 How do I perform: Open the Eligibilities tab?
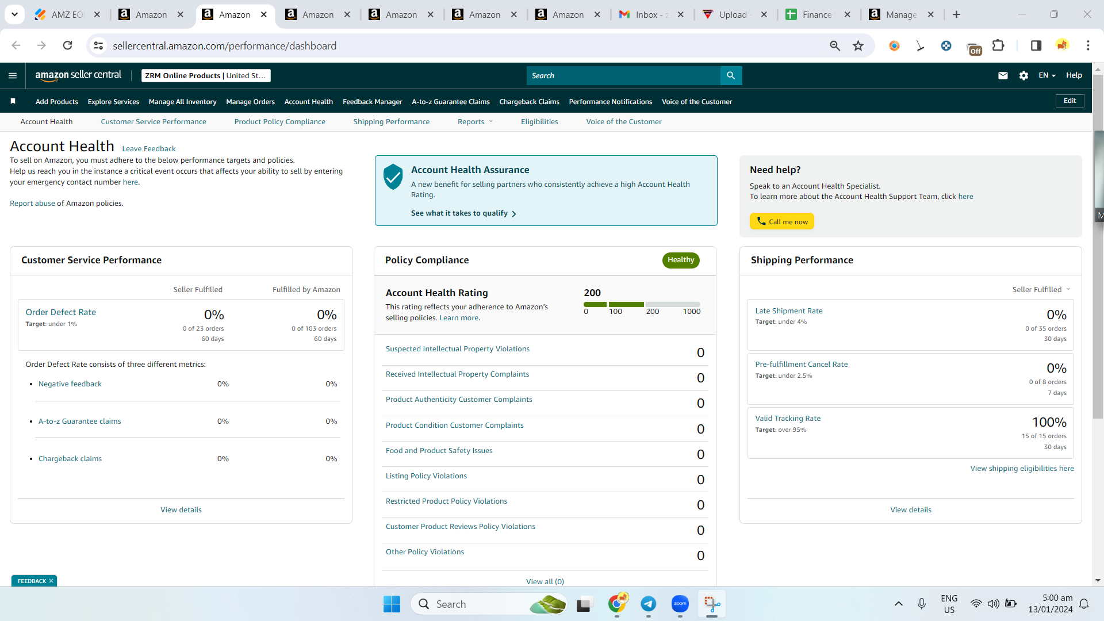(x=539, y=121)
